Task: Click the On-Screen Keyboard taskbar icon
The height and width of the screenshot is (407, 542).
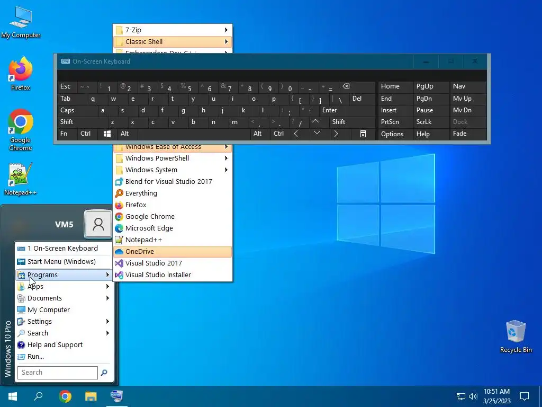Action: pyautogui.click(x=116, y=396)
